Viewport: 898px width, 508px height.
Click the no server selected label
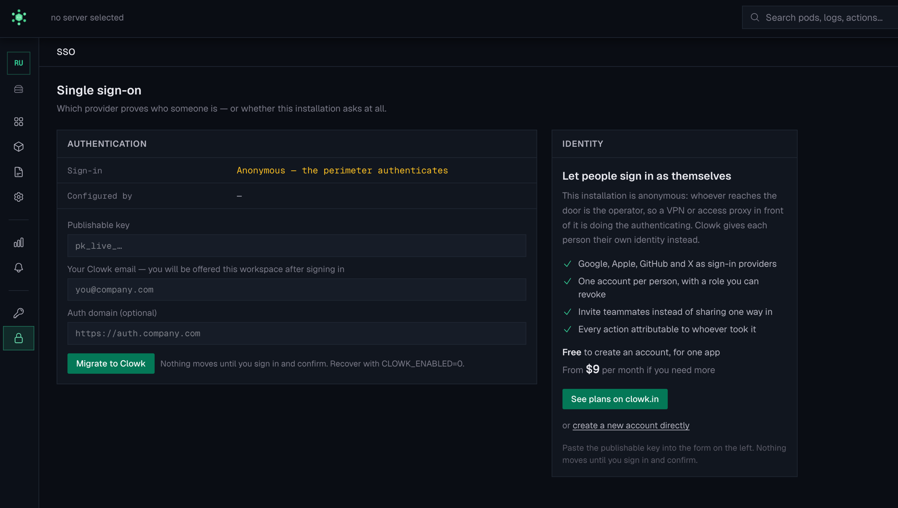click(x=87, y=18)
